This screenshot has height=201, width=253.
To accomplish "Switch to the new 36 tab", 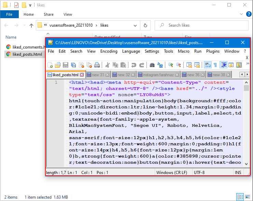I will [193, 75].
